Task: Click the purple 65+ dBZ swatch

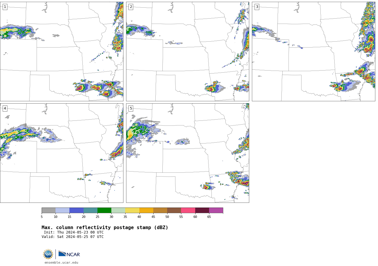Action: (216, 210)
